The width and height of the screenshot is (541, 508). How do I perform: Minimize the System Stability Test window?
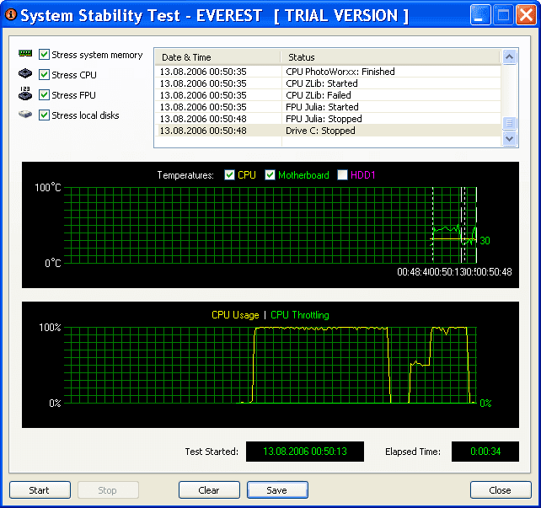(x=480, y=15)
